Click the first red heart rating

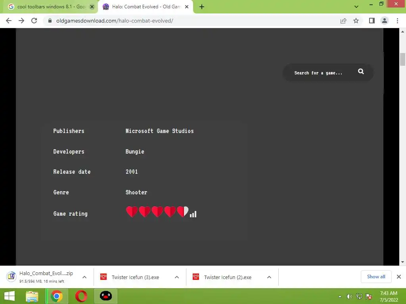pyautogui.click(x=132, y=211)
